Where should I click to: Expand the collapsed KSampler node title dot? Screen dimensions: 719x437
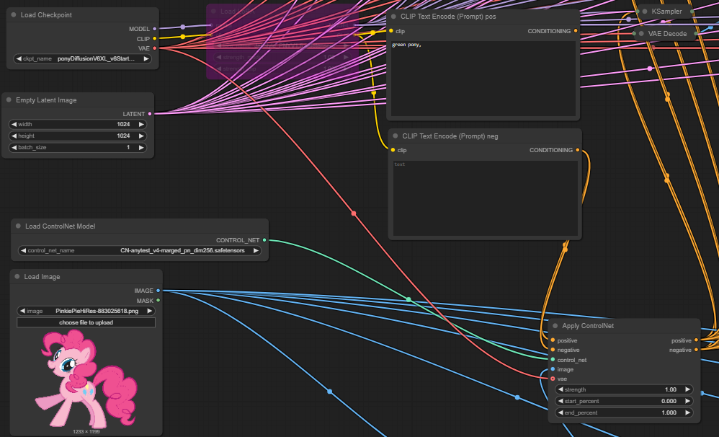(x=645, y=12)
